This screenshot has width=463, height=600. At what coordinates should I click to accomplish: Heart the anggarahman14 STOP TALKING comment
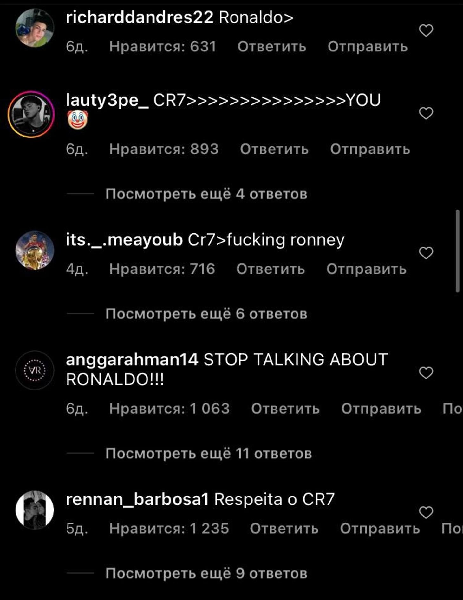pos(426,372)
